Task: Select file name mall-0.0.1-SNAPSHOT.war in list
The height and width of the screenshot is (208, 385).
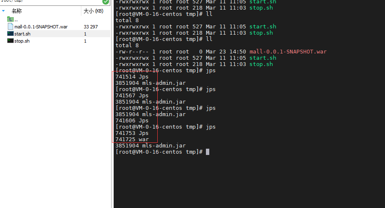Action: (x=41, y=27)
